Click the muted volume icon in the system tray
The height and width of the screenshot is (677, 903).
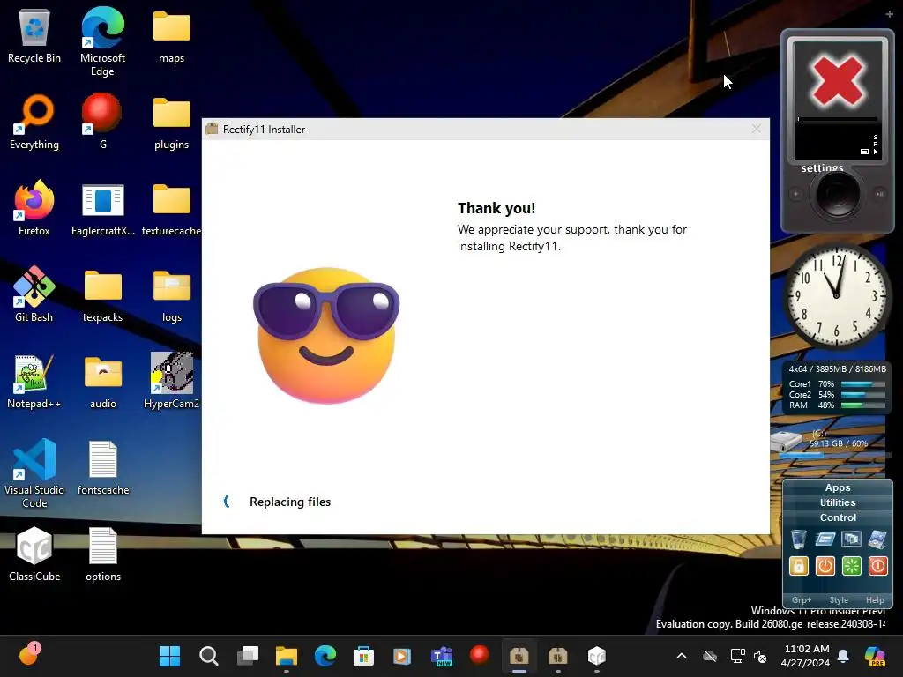760,656
